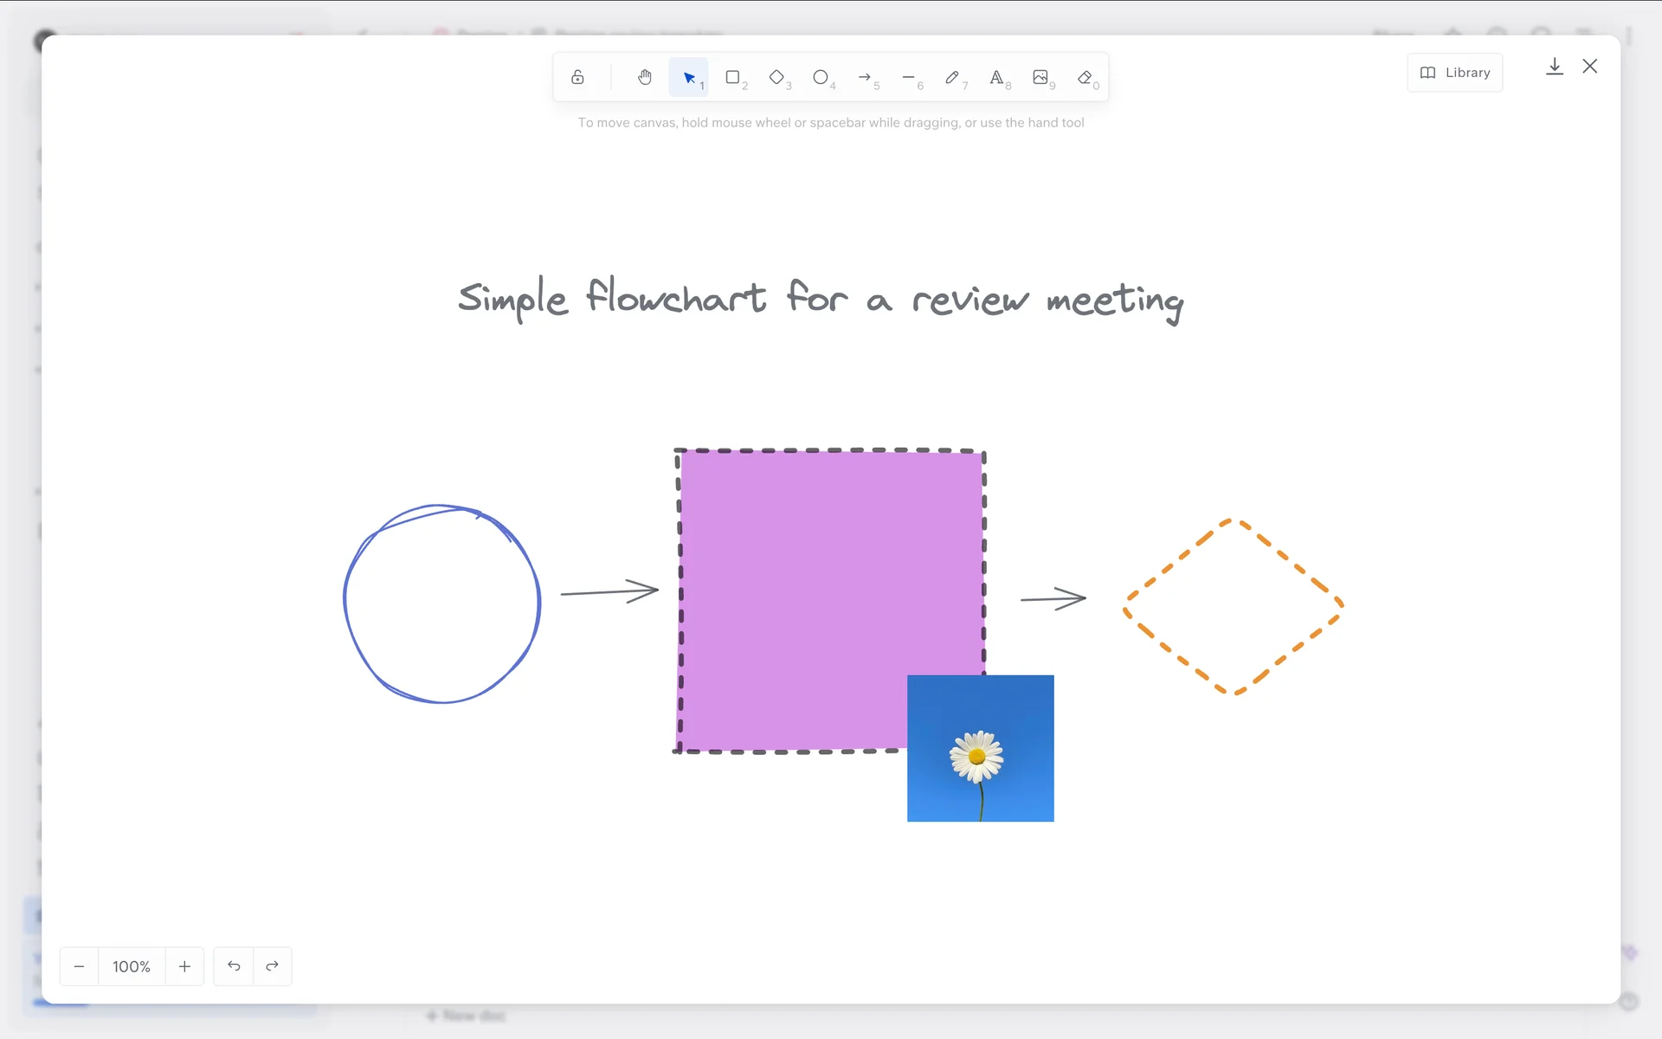This screenshot has height=1039, width=1662.
Task: Select the Rectangle shape tool
Action: 733,77
